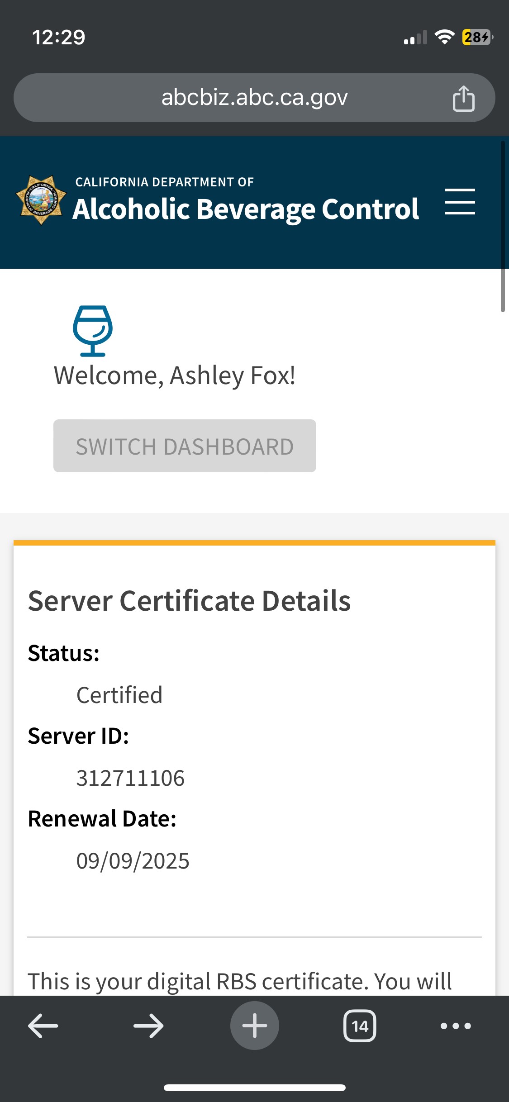Go back with the browser back arrow
This screenshot has width=509, height=1102.
[43, 1026]
